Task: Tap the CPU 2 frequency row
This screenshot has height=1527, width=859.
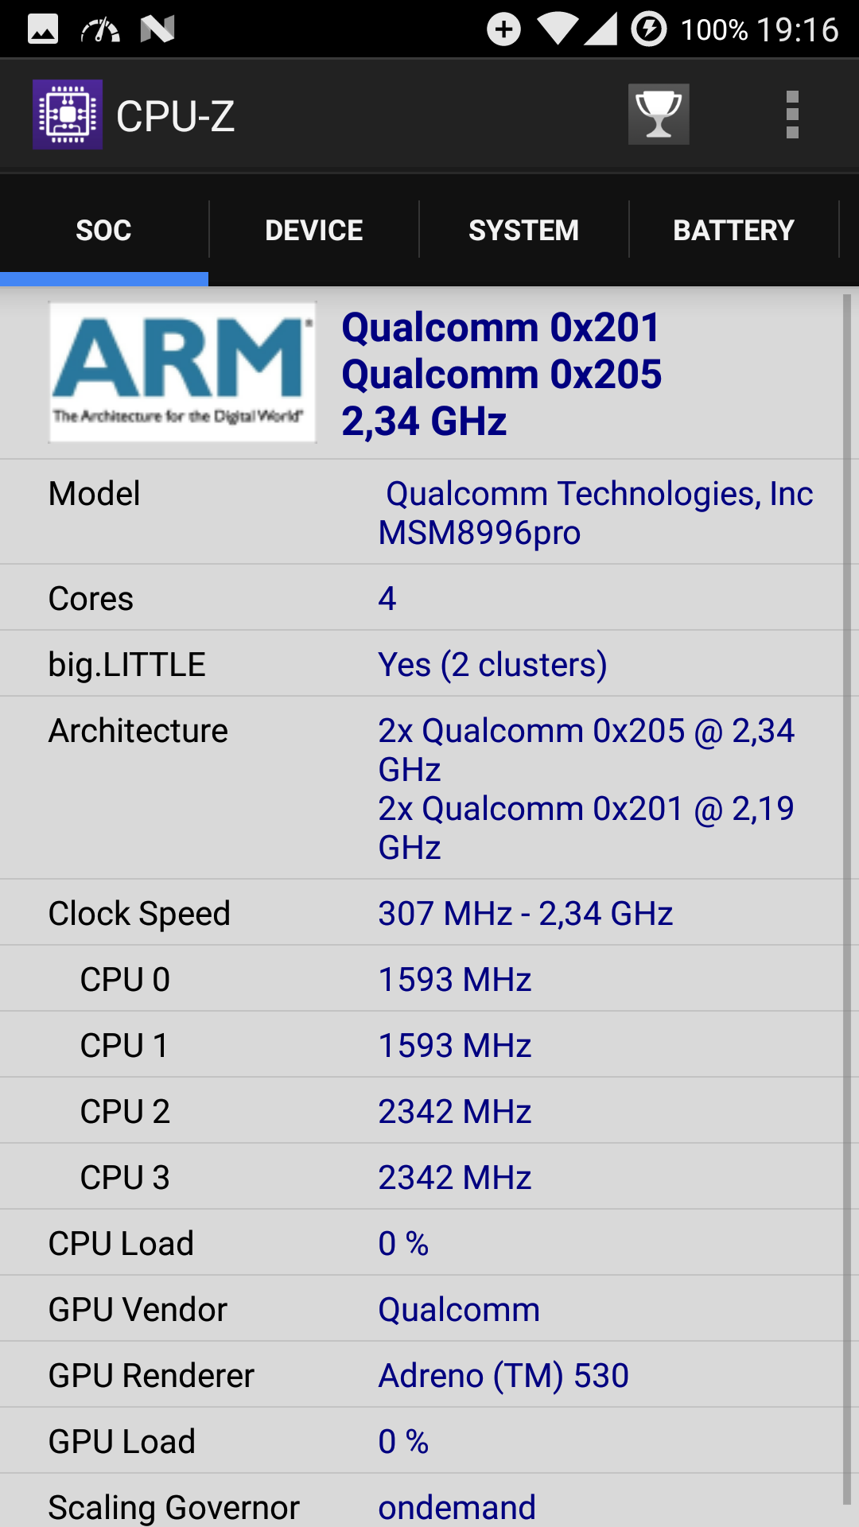Action: [x=422, y=1111]
